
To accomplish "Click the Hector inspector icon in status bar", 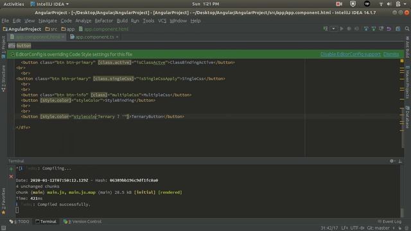I will click(x=407, y=228).
